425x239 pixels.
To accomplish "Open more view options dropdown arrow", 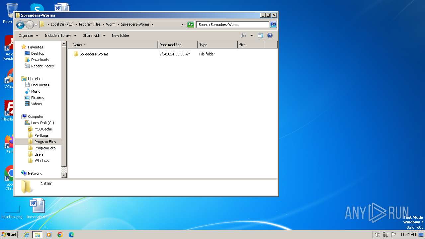I will pos(252,36).
